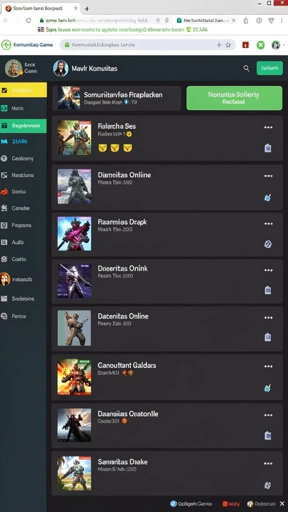Open three-dot menu for Rolercha Ses
288x512 pixels.
click(x=268, y=127)
